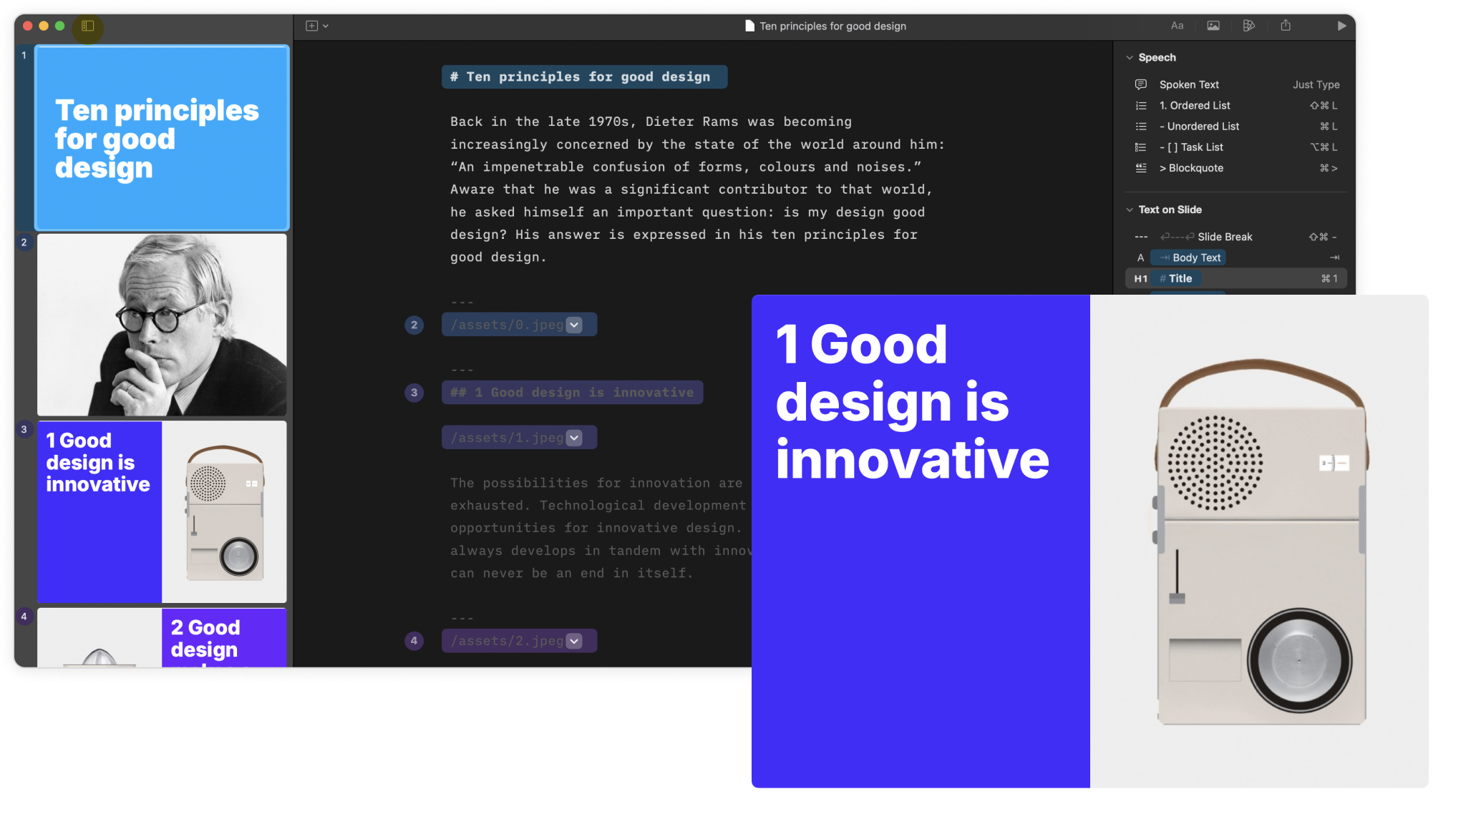This screenshot has width=1466, height=824.
Task: Select slide 4 thumbnail in navigator
Action: click(x=162, y=637)
